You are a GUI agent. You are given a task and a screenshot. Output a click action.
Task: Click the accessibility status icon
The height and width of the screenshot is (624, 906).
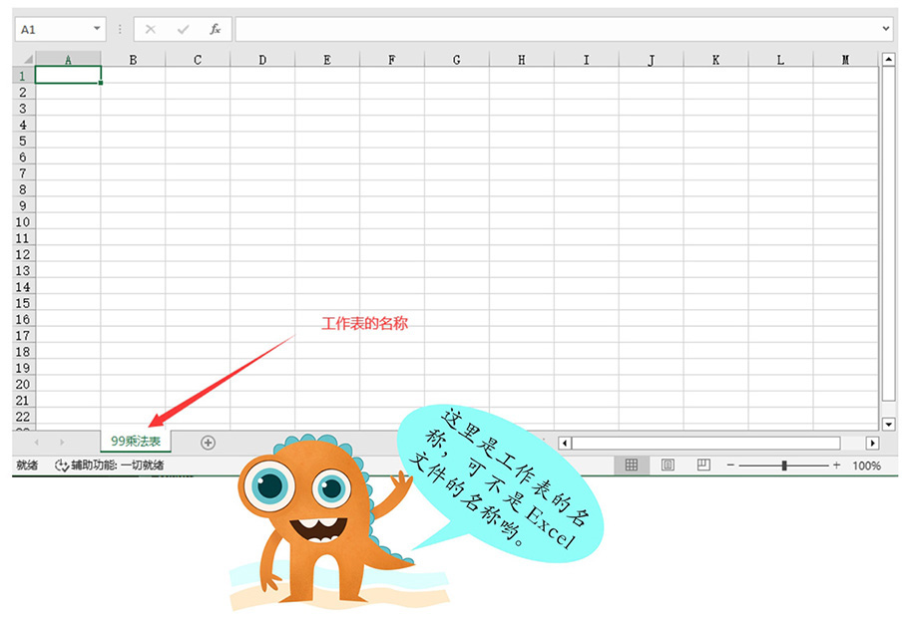pos(61,466)
